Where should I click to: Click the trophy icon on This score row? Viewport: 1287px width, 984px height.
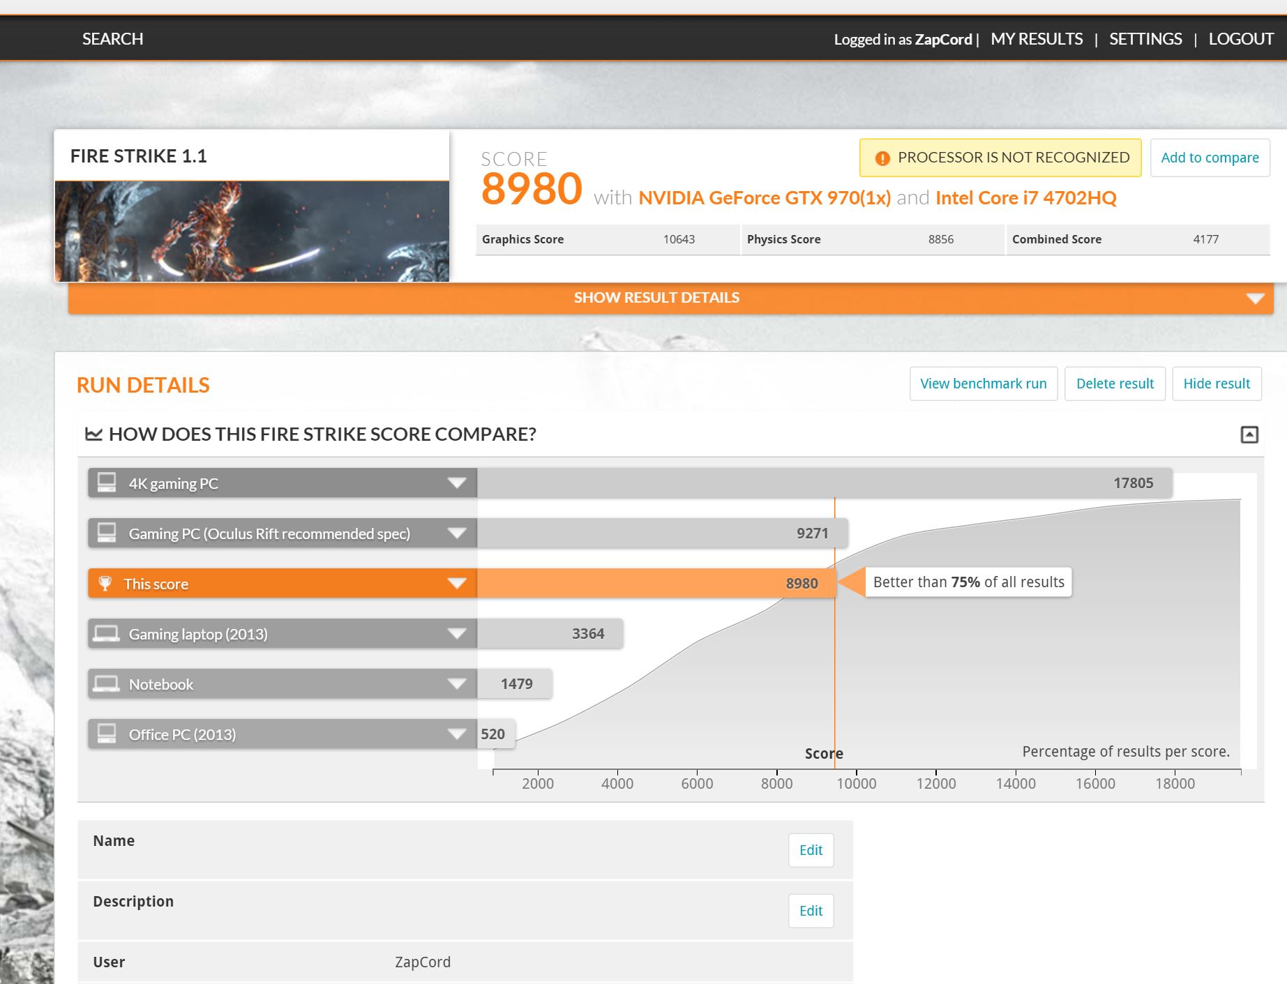(x=105, y=583)
